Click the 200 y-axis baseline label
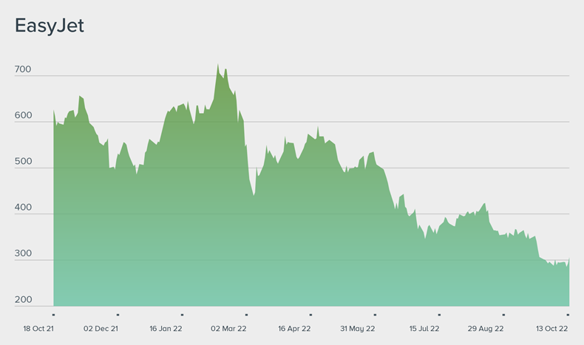 click(23, 300)
